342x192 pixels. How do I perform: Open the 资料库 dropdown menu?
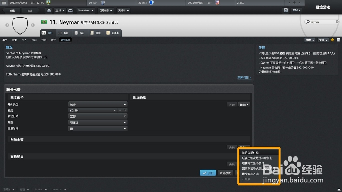tap(123, 10)
